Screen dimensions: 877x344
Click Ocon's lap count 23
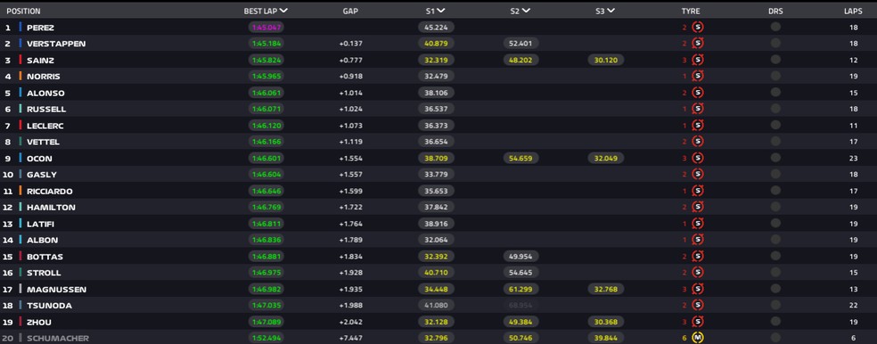(x=853, y=159)
